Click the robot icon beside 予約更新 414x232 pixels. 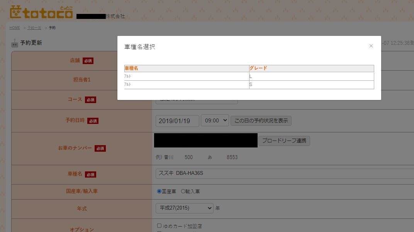(15, 43)
